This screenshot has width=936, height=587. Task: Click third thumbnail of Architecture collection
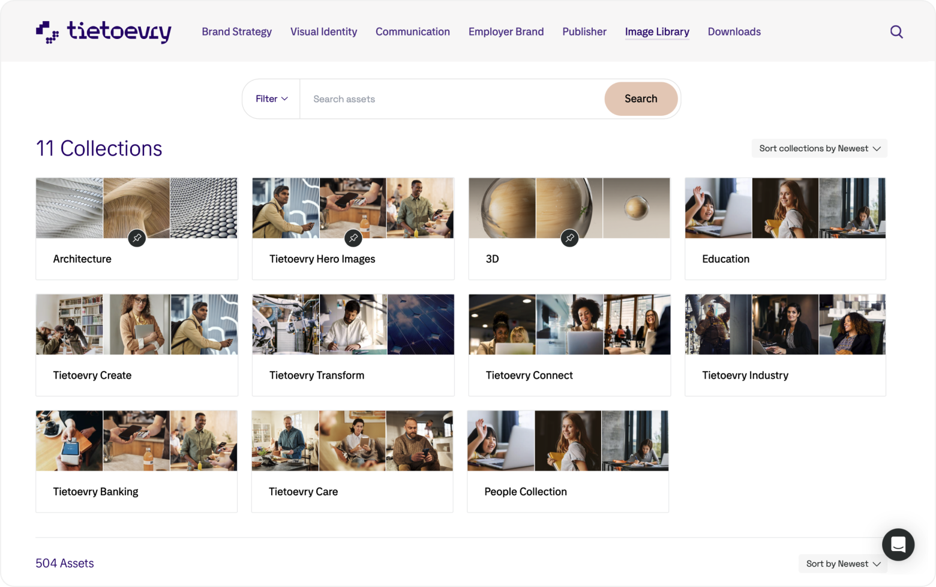(x=204, y=208)
